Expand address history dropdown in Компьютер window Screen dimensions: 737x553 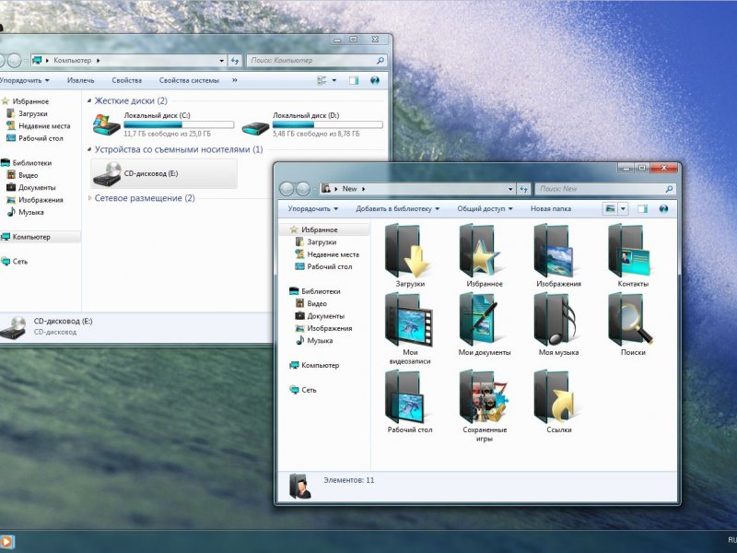[x=221, y=61]
